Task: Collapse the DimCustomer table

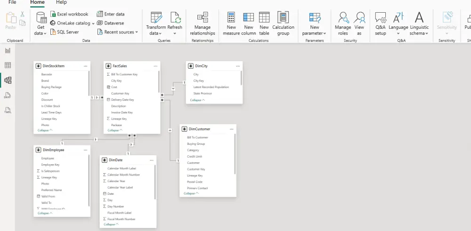Action: (191, 193)
